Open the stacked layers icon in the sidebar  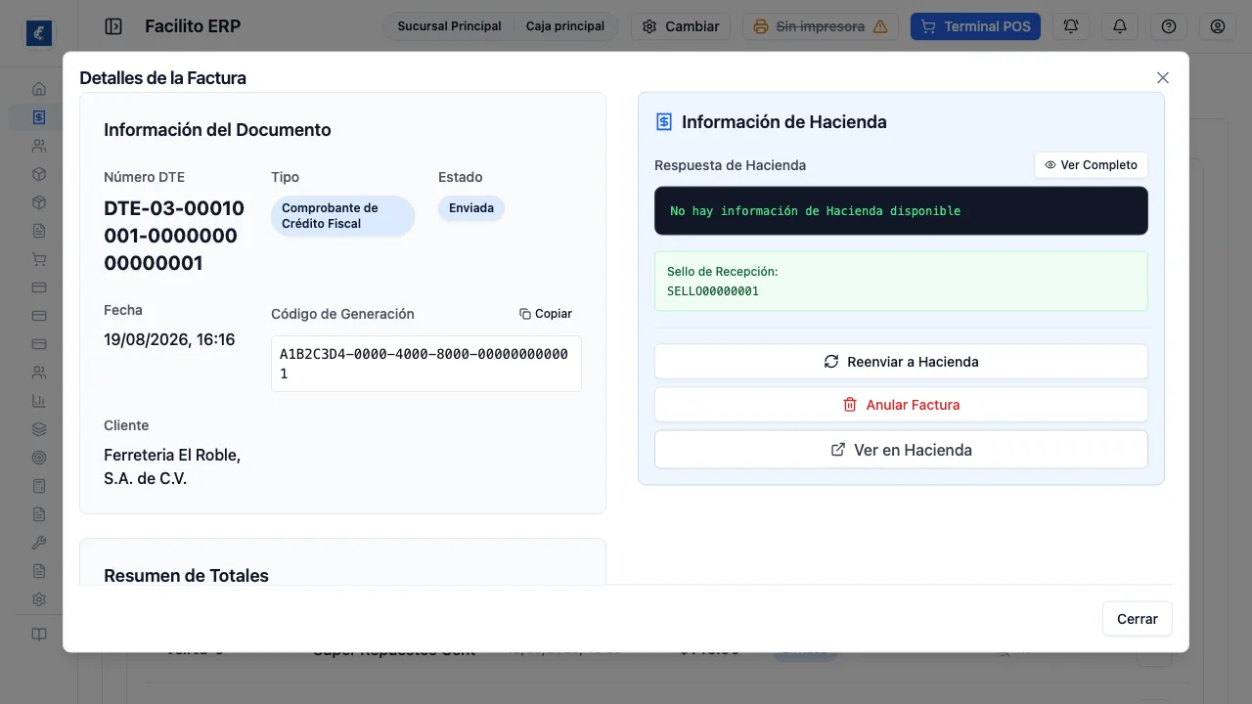(39, 429)
